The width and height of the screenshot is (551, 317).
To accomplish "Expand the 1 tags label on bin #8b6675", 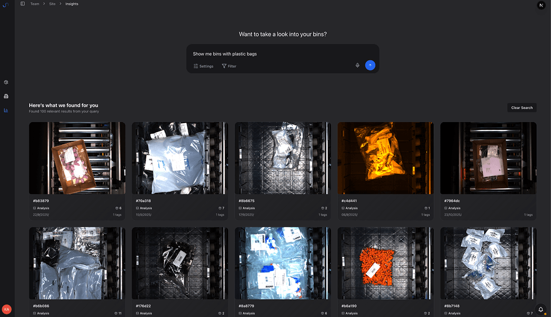I will [x=322, y=215].
